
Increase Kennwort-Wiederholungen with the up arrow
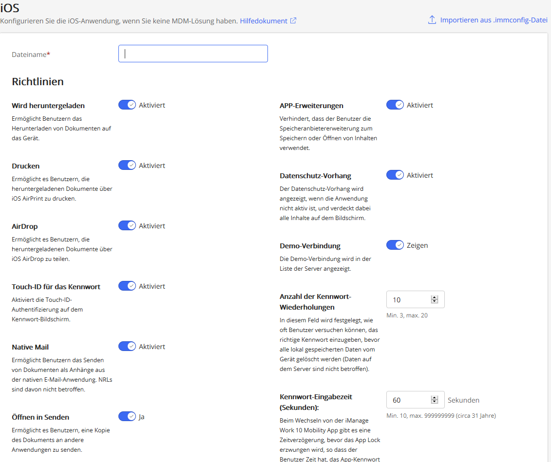(435, 297)
